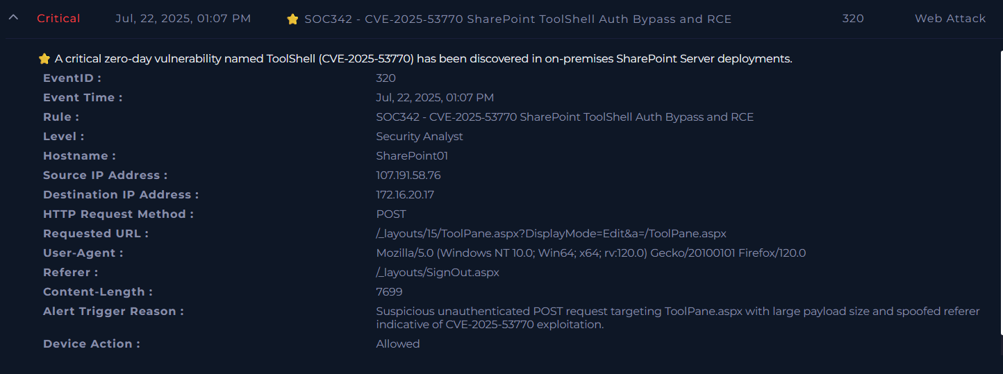Click the header row date Jul 22, 2025

(x=183, y=19)
